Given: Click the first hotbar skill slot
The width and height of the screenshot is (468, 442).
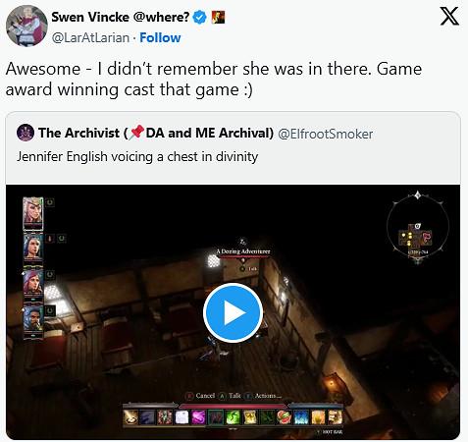Looking at the screenshot, I should (130, 417).
